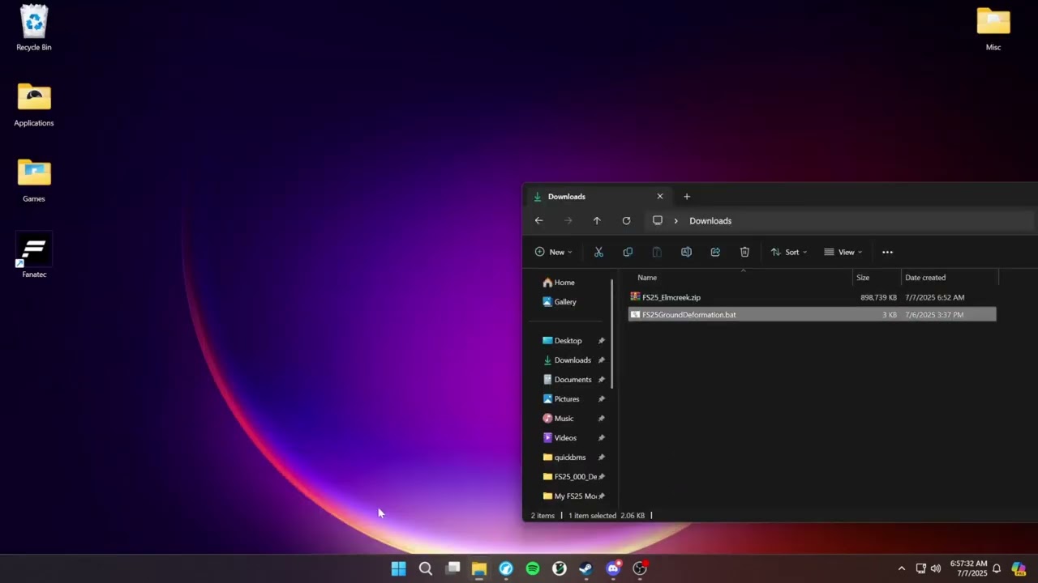Click the network icon in system tray

coord(920,568)
